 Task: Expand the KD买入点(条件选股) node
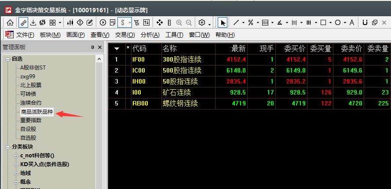16,165
